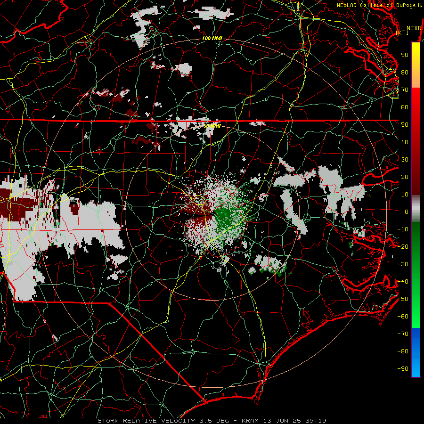Click the 'STORM RELATIVE VELOCITY 0.5 DEG' caption
Image resolution: width=424 pixels, height=424 pixels.
pyautogui.click(x=163, y=421)
